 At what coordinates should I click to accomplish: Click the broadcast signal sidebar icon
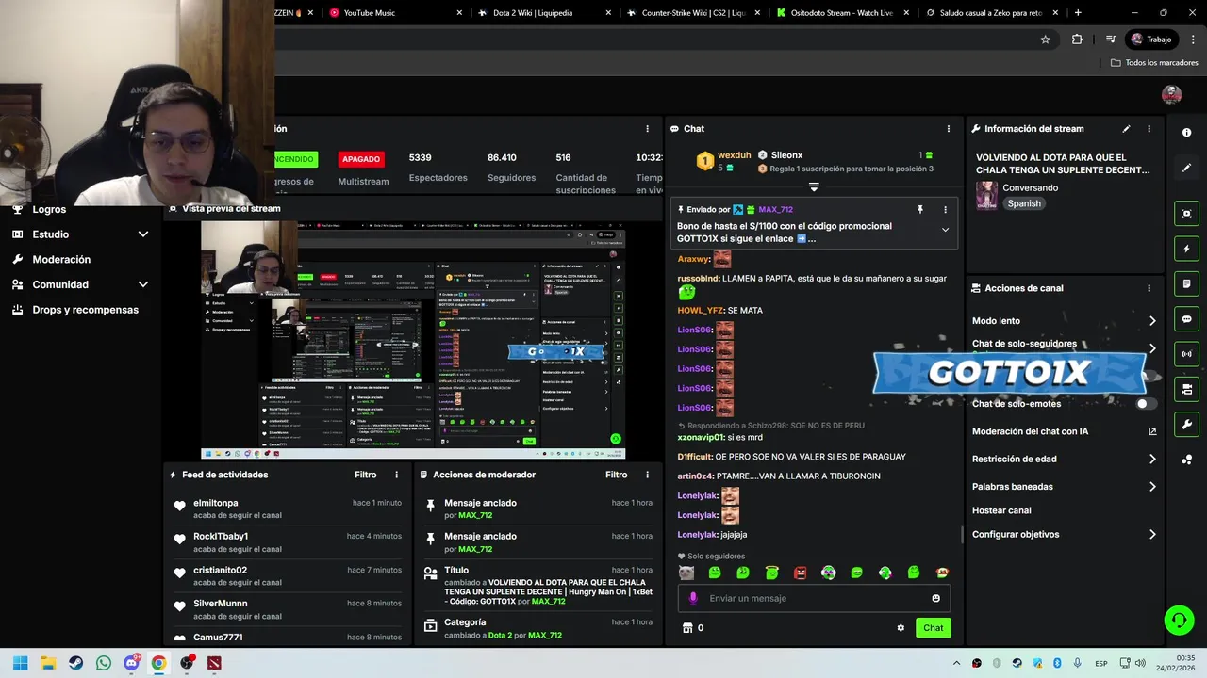click(1186, 354)
